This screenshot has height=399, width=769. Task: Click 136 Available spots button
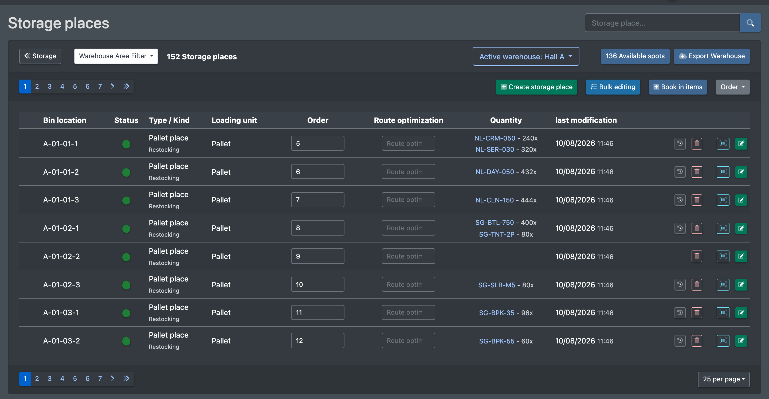[x=635, y=56]
